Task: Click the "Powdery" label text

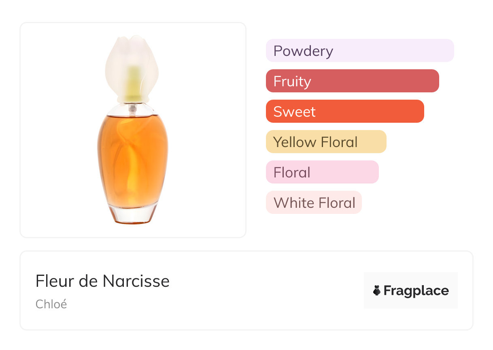Action: coord(303,51)
